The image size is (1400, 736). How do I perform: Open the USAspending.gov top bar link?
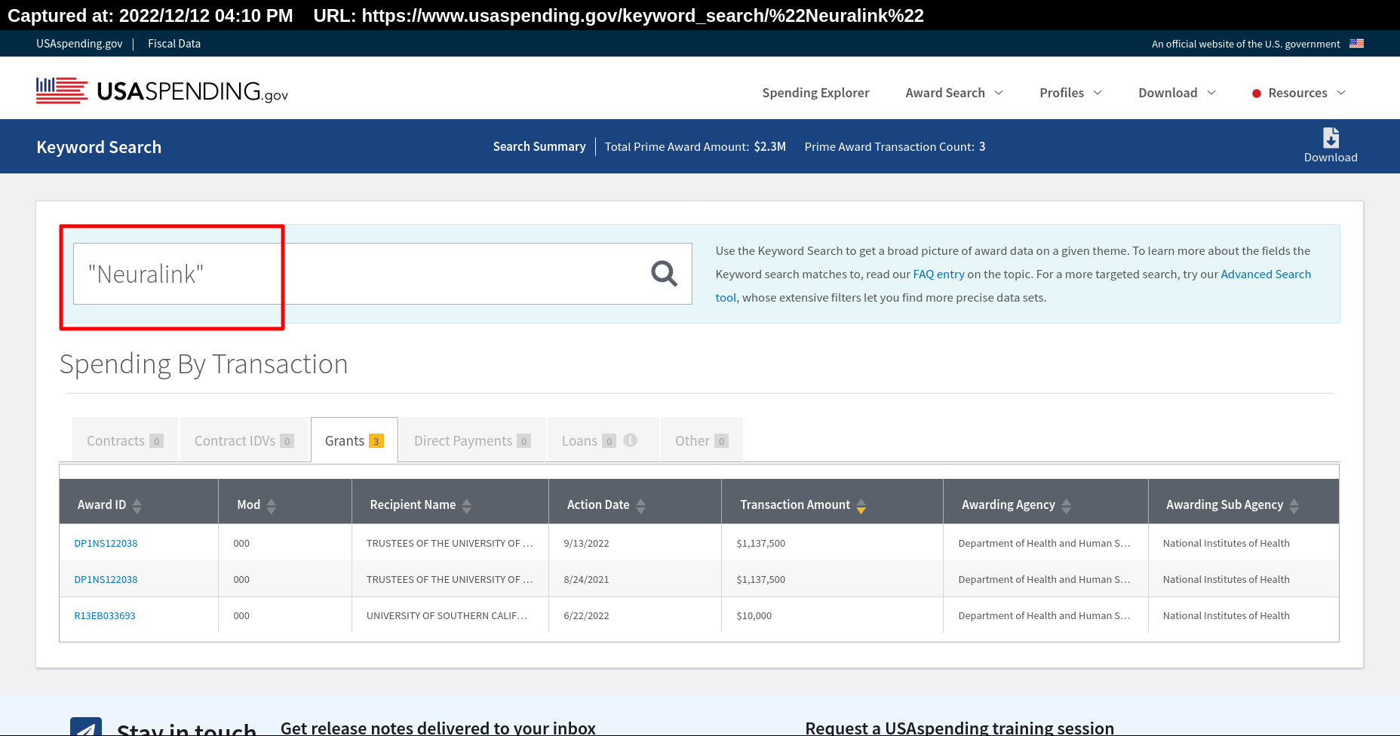click(79, 44)
